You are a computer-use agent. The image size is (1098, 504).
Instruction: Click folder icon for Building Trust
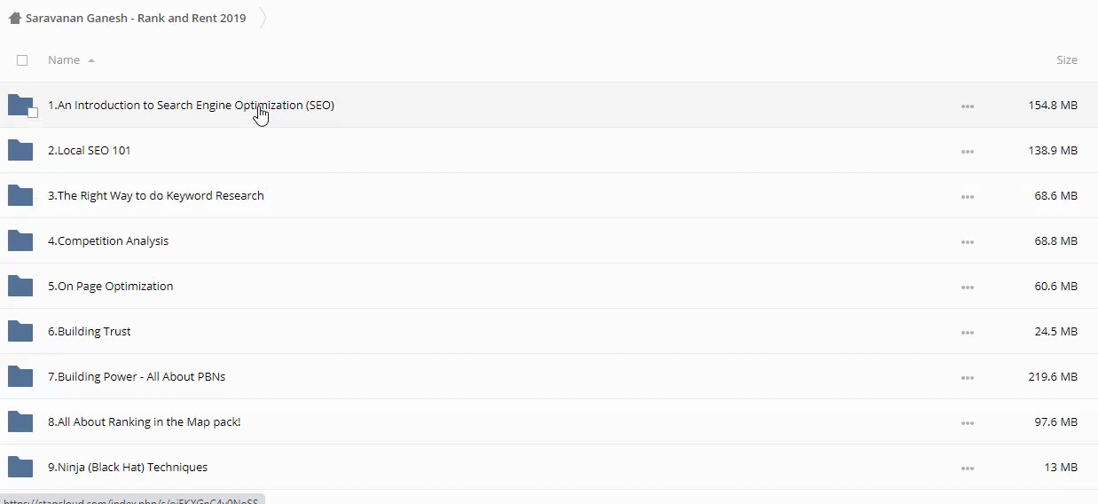(x=20, y=331)
